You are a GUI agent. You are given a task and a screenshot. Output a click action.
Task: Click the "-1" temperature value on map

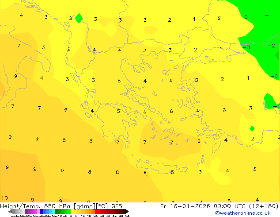269,15
